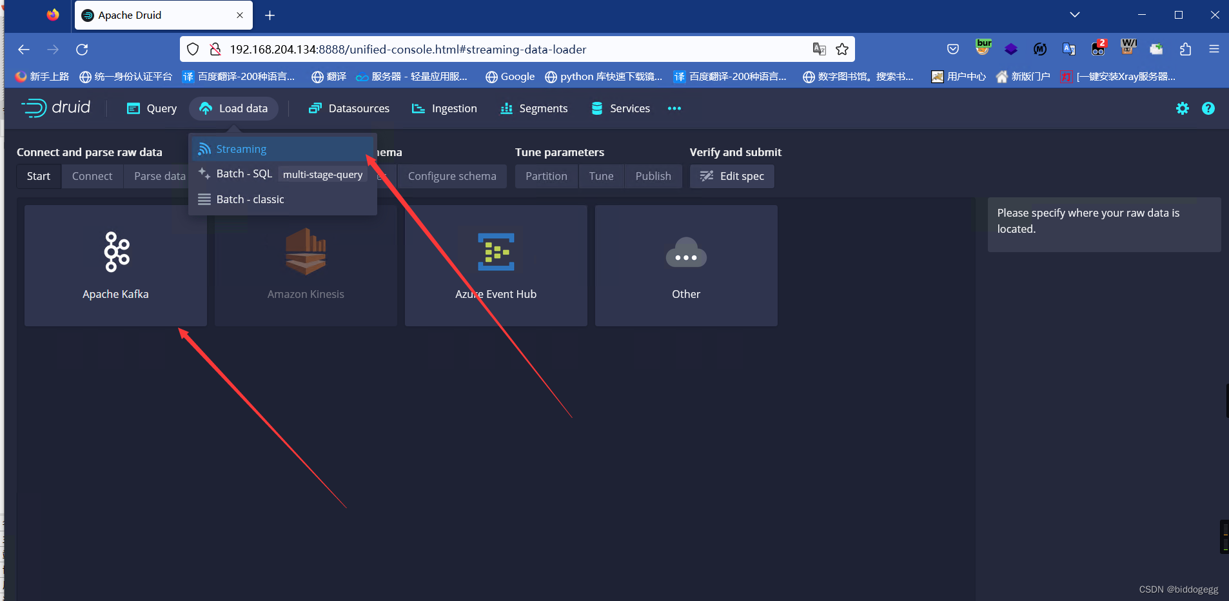Image resolution: width=1229 pixels, height=601 pixels.
Task: Click the Burp extension toolbar icon
Action: click(x=983, y=48)
